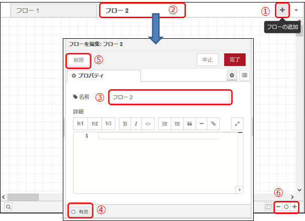
Task: Click the 削除 delete button
Action: (79, 60)
